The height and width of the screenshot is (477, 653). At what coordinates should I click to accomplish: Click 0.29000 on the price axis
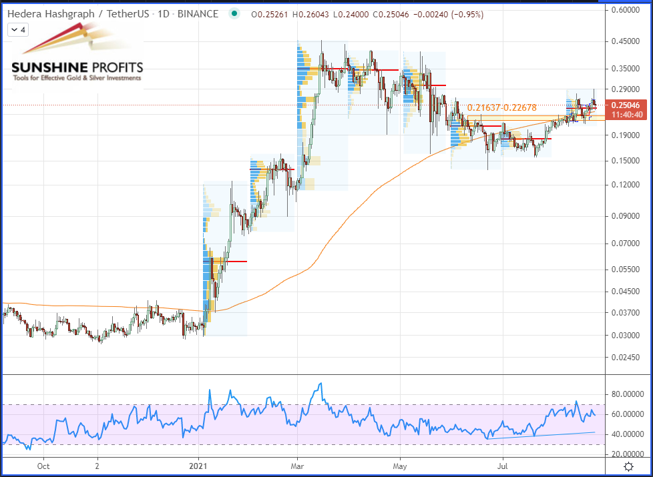coord(626,89)
